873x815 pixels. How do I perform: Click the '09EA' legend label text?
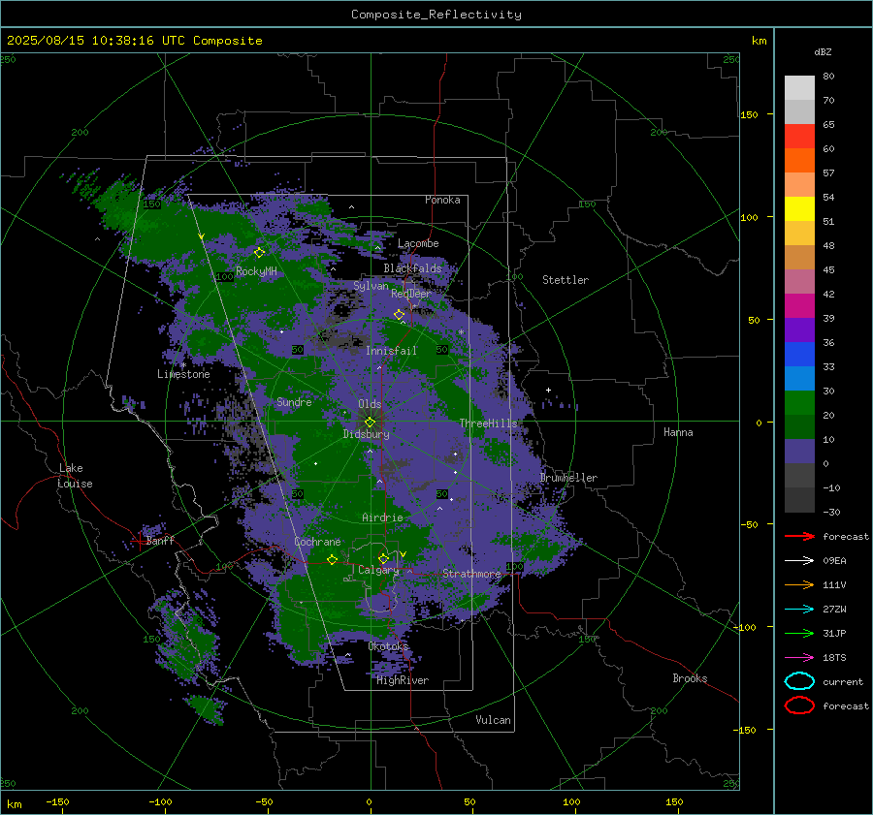coord(834,561)
